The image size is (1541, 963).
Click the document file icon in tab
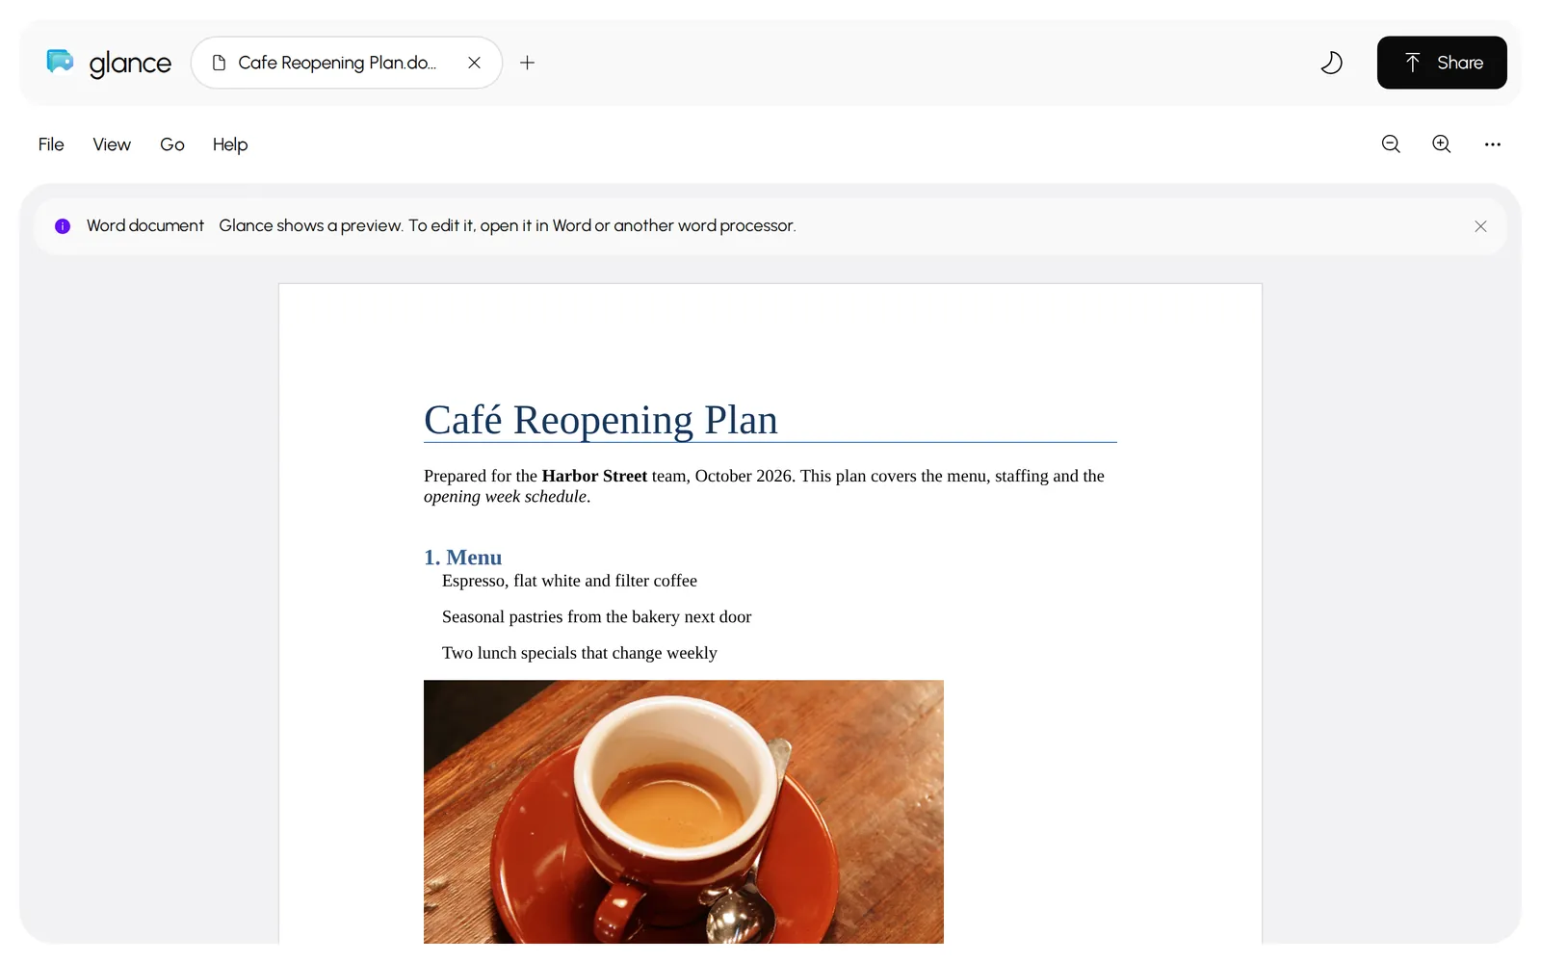coord(219,63)
